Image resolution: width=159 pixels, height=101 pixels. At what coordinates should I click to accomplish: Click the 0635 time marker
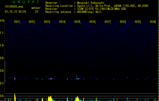click(x=77, y=22)
